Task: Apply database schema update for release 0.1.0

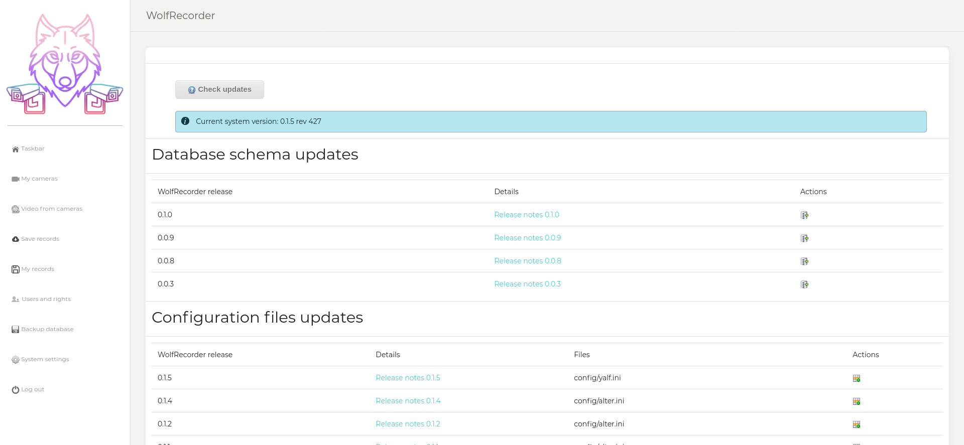Action: click(x=804, y=215)
